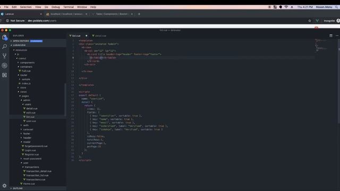Image resolution: width=340 pixels, height=191 pixels.
Task: Open transaction_list.vue file
Action: coord(37,176)
